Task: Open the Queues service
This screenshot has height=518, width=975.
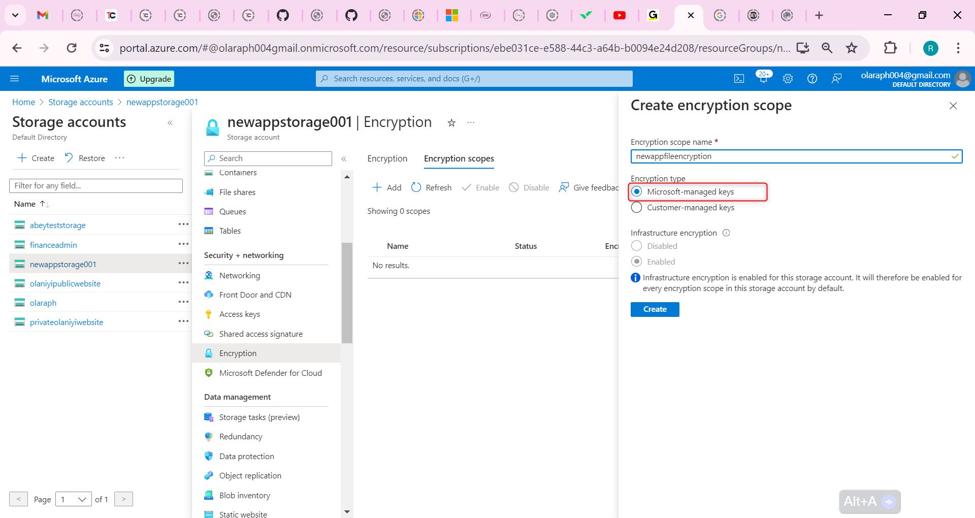Action: pyautogui.click(x=233, y=211)
